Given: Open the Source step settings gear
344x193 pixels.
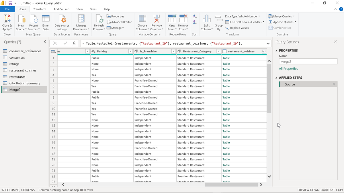Looking at the screenshot, I should 334,84.
